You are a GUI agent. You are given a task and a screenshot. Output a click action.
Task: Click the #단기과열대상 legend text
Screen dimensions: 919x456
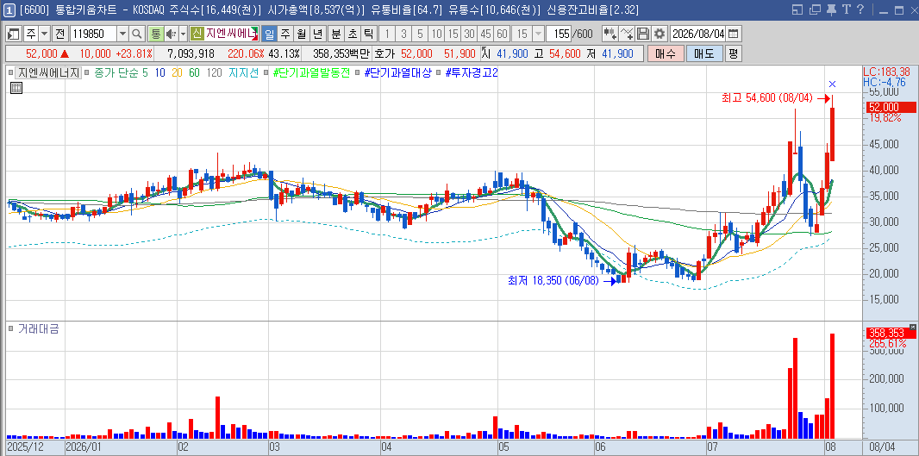coord(398,73)
